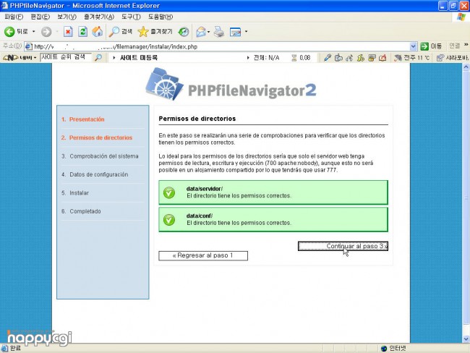The height and width of the screenshot is (353, 470).
Task: Open the 즐겨찾기(A) menu
Action: [x=99, y=17]
